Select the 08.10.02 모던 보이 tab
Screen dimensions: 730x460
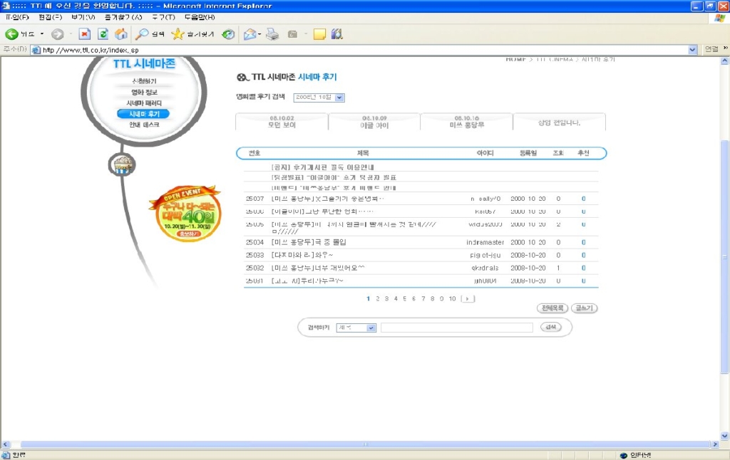click(282, 122)
